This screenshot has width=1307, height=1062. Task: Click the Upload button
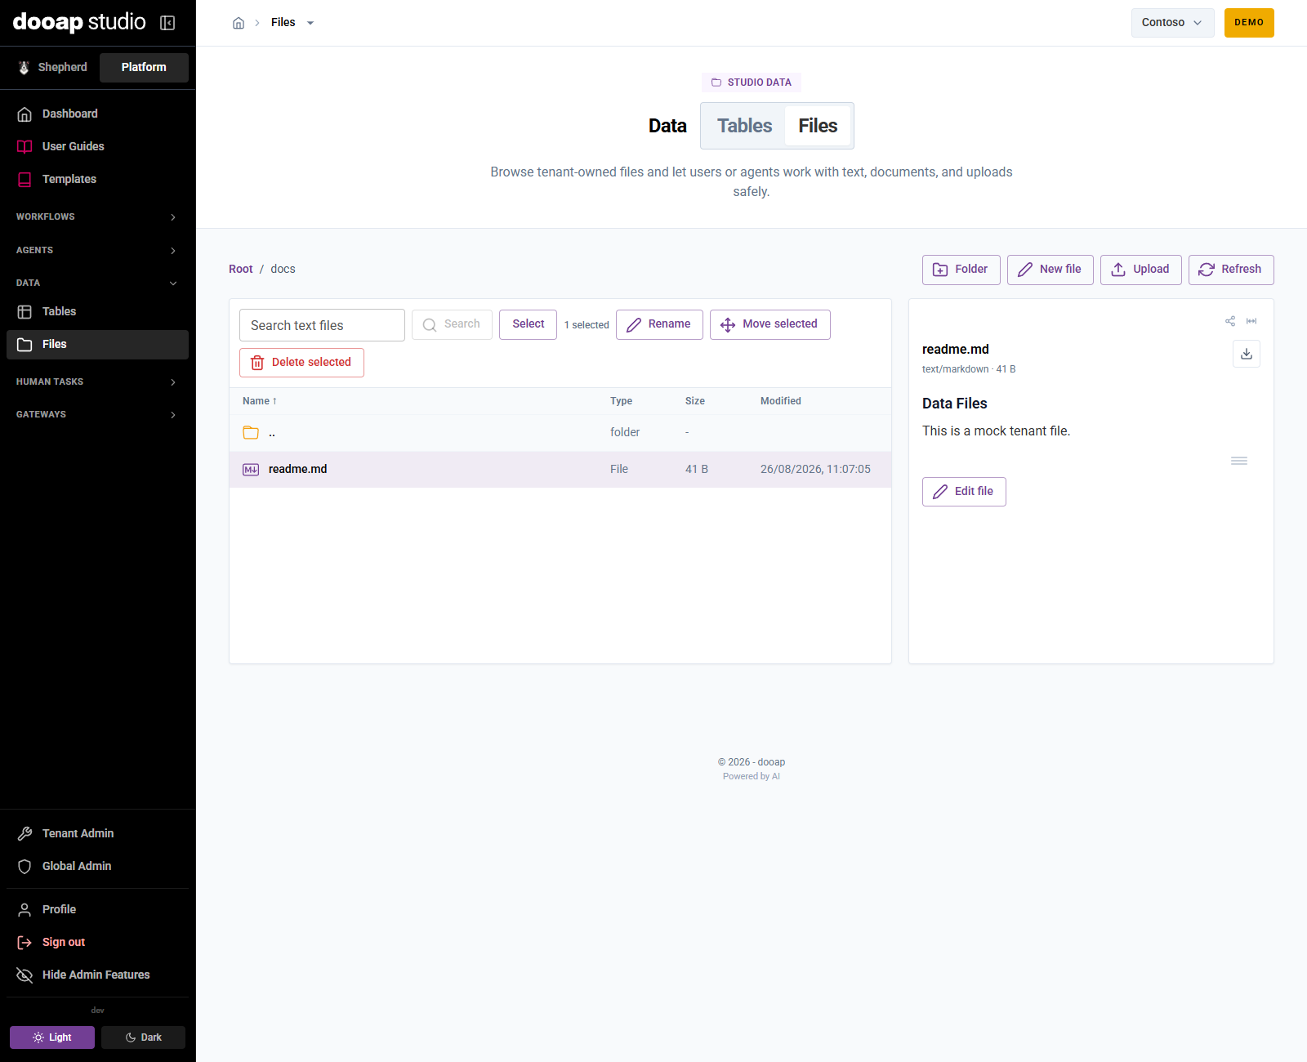pyautogui.click(x=1140, y=270)
